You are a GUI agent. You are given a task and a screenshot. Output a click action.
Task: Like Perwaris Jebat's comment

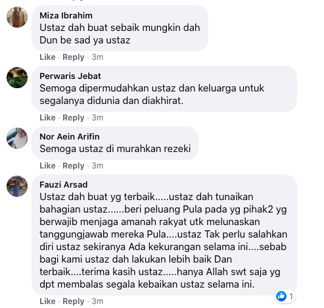47,118
